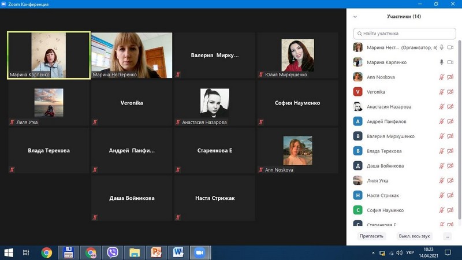Click the participants list scrollbar
Image resolution: width=462 pixels, height=260 pixels.
click(459, 129)
